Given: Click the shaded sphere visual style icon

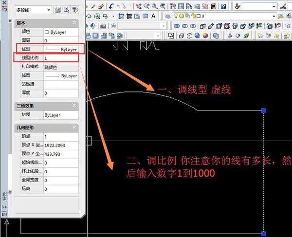Looking at the screenshot, I should 205,36.
